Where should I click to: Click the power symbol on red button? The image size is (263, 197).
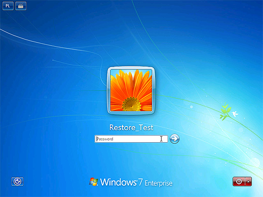[239, 182]
